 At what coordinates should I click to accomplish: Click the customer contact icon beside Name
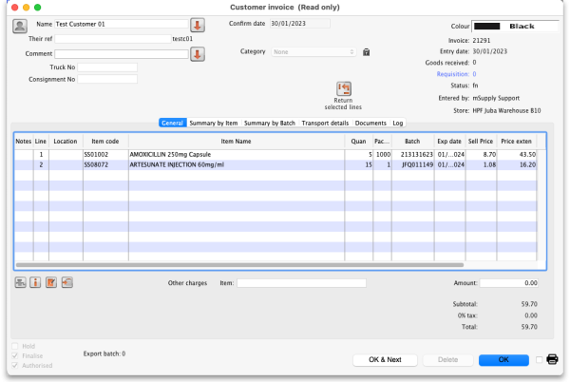pyautogui.click(x=20, y=26)
